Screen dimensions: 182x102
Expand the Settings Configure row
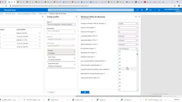[61, 52]
